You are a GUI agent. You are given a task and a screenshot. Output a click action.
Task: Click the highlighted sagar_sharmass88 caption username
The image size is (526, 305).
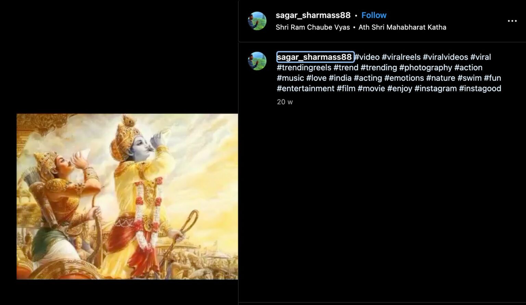point(314,57)
